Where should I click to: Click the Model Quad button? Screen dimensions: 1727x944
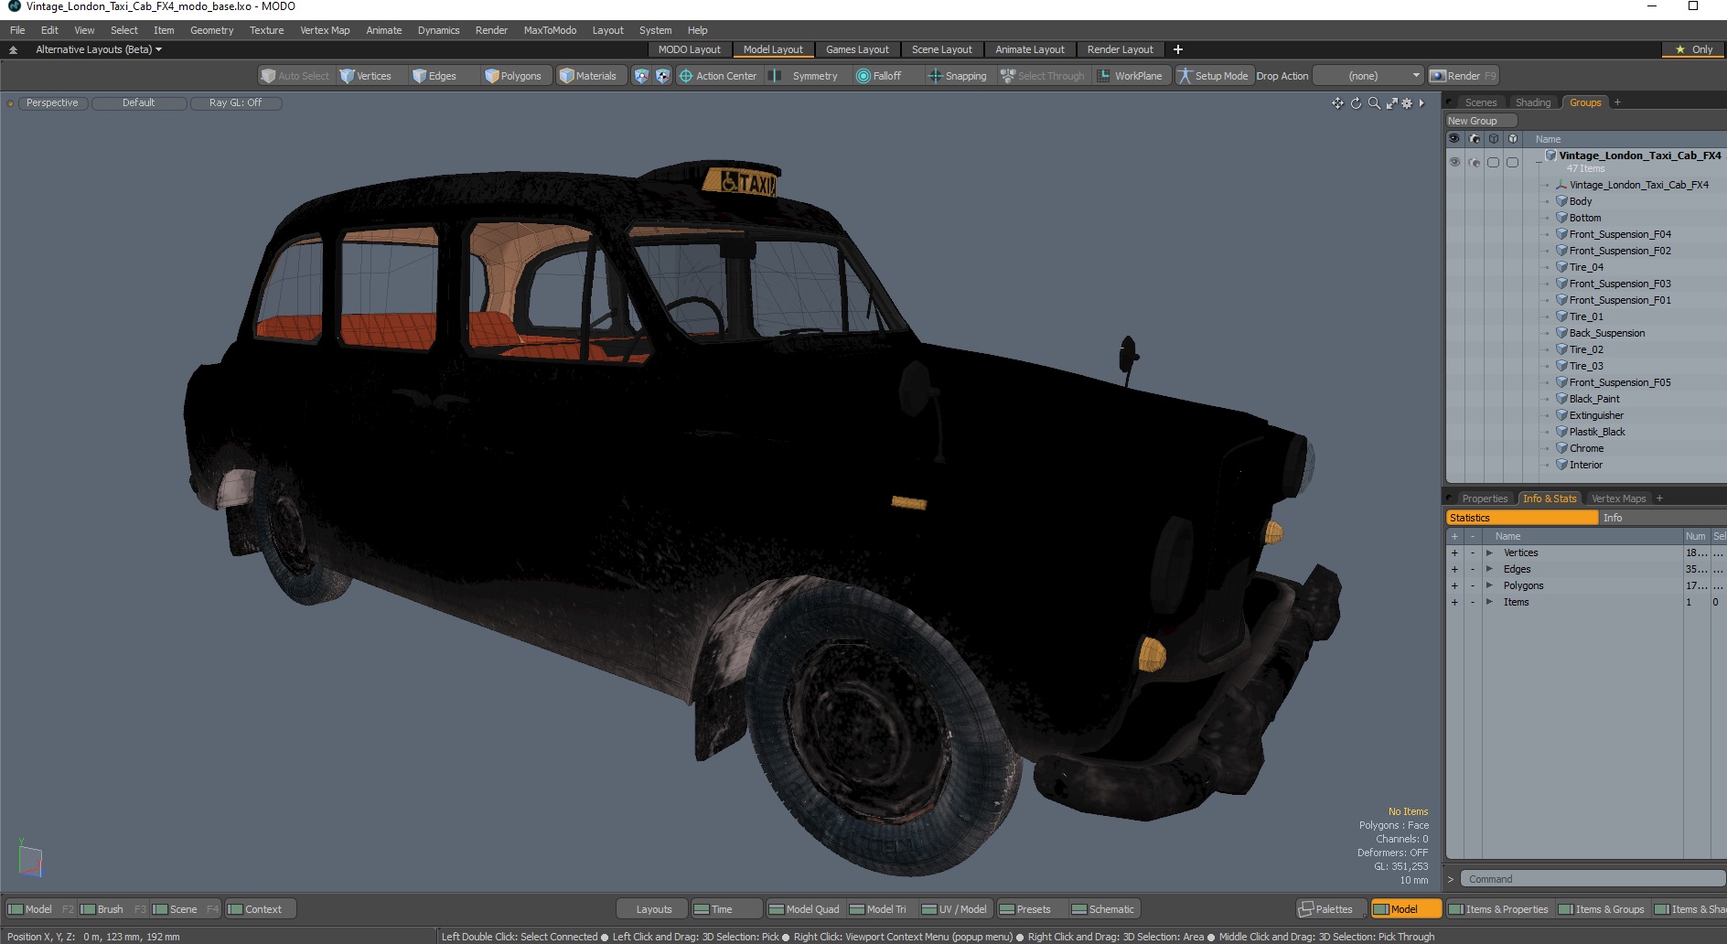(x=804, y=909)
